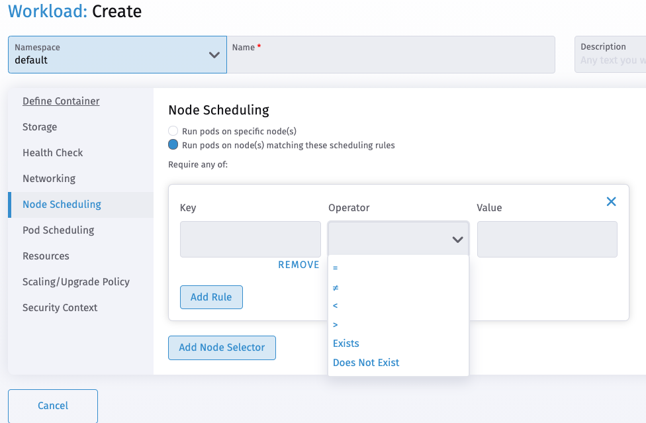
Task: Click the Add Rule button
Action: pos(211,297)
